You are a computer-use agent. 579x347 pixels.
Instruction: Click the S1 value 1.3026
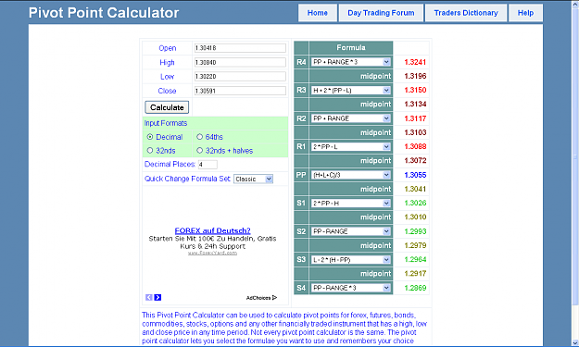click(415, 203)
